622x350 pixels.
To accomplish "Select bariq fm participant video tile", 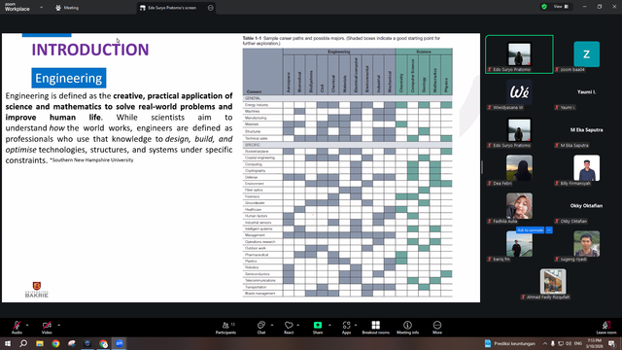I will [x=519, y=244].
